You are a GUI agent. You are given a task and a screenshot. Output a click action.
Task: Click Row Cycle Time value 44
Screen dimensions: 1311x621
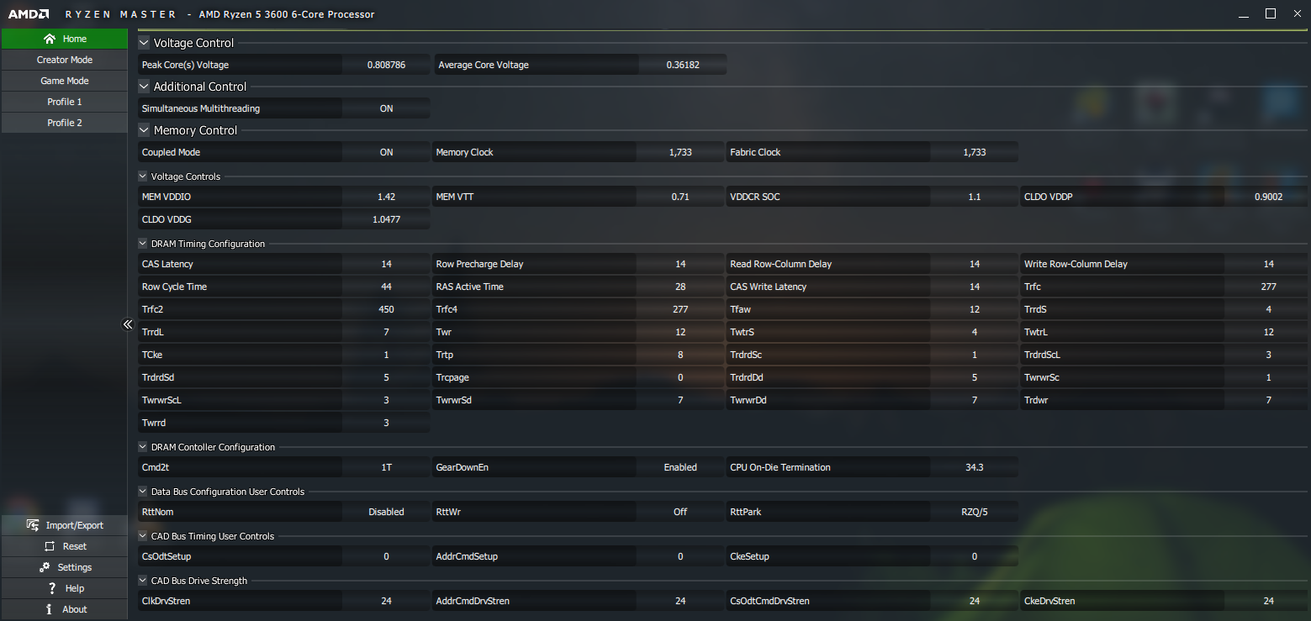[386, 287]
